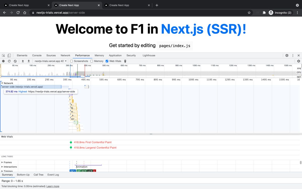This screenshot has width=302, height=189.
Task: Select the Summary tab
Action: pyautogui.click(x=7, y=175)
